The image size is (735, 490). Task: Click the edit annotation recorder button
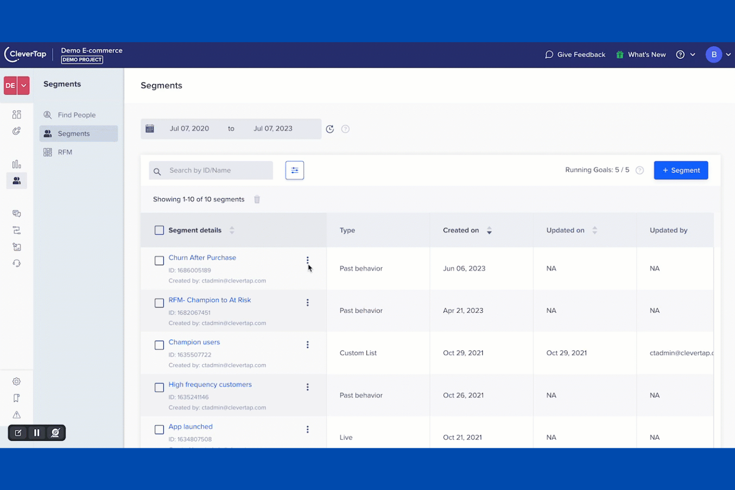pos(18,433)
